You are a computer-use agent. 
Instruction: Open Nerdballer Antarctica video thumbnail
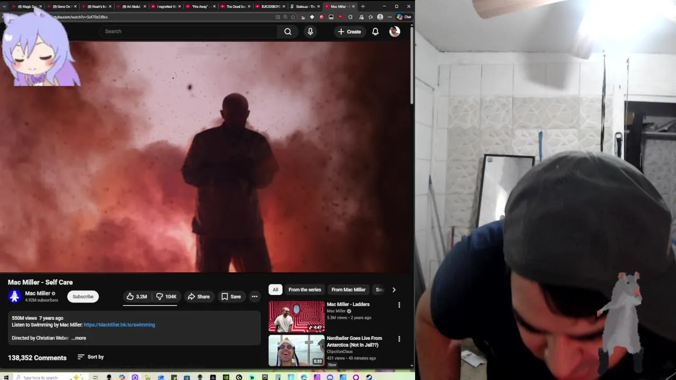[x=297, y=350]
